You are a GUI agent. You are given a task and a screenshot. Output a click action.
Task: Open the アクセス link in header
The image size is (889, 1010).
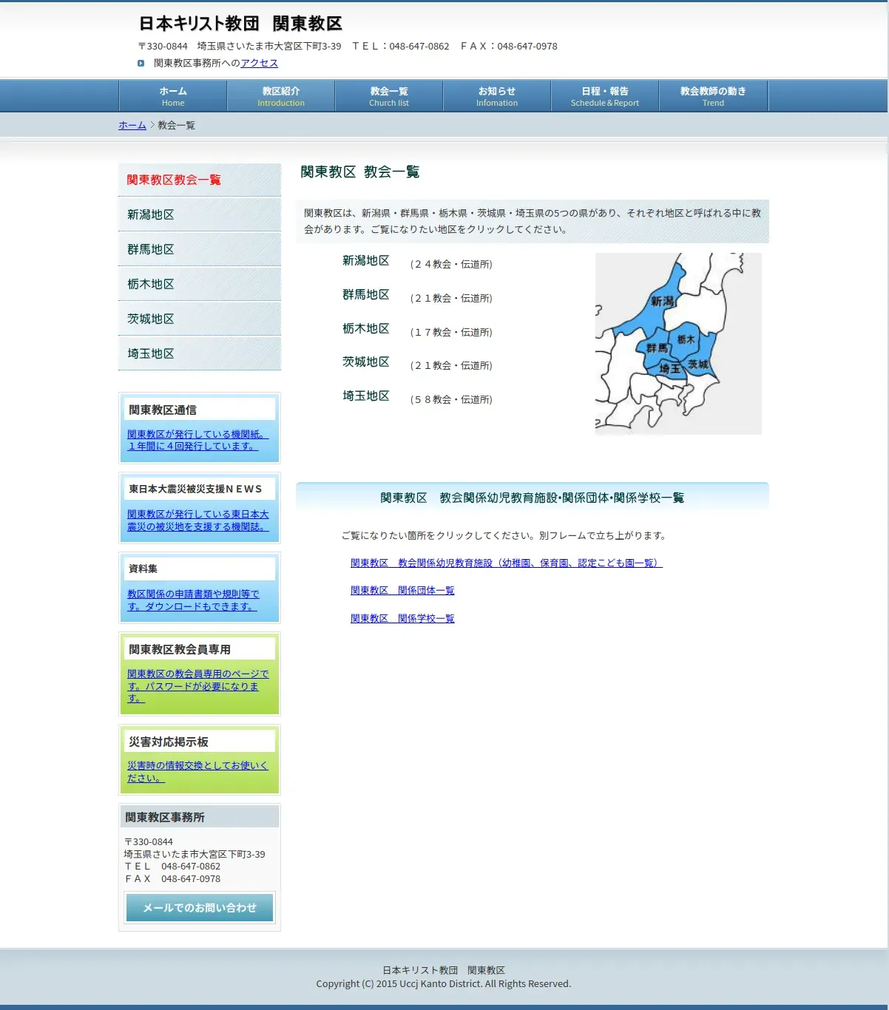click(x=259, y=64)
